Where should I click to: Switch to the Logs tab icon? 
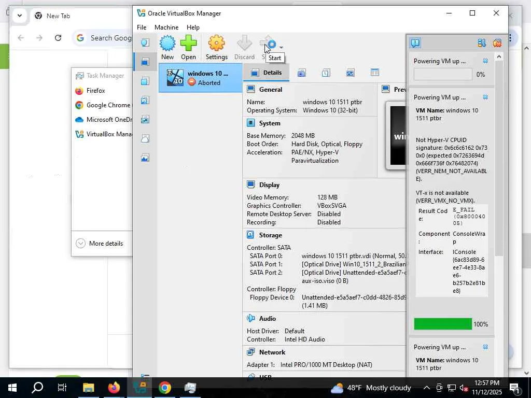[326, 73]
